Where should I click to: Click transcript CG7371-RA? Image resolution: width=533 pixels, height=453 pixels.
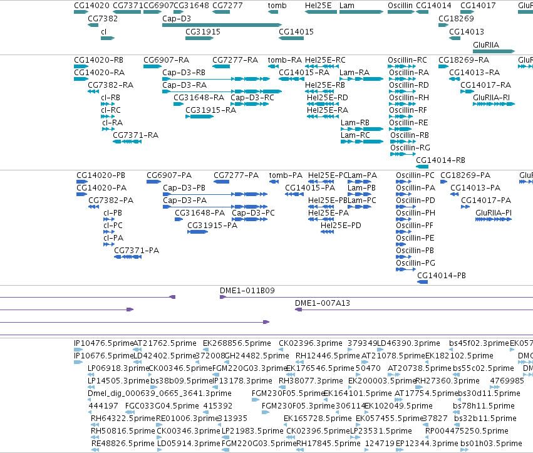click(127, 142)
